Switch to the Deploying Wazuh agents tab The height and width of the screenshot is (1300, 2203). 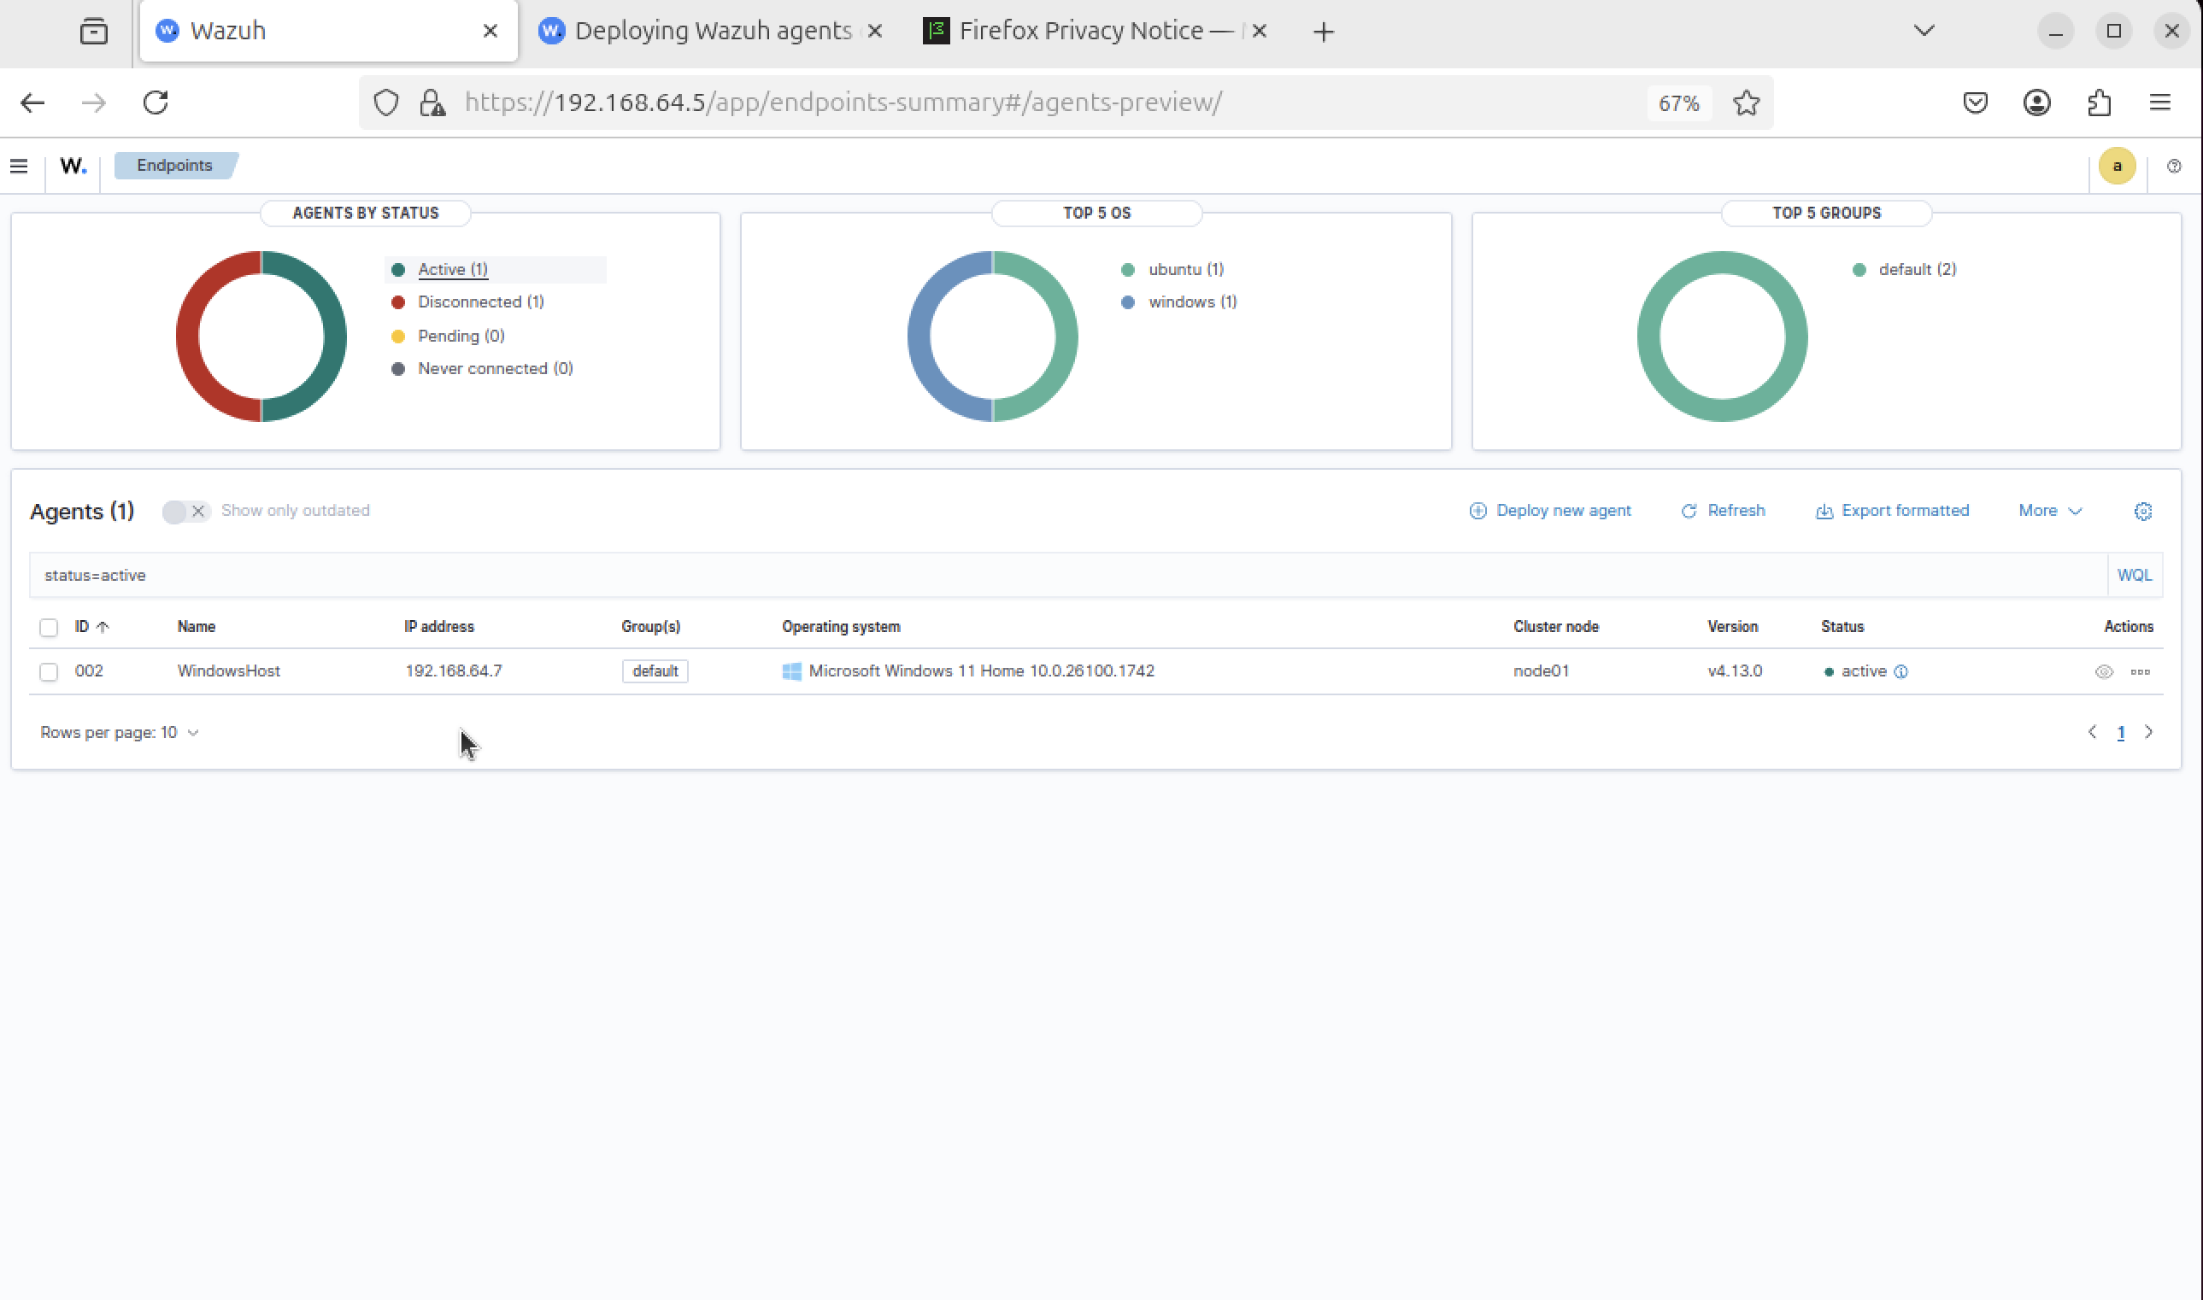pyautogui.click(x=712, y=31)
